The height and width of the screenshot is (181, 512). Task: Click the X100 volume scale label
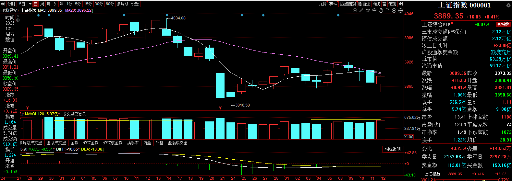(x=409, y=137)
